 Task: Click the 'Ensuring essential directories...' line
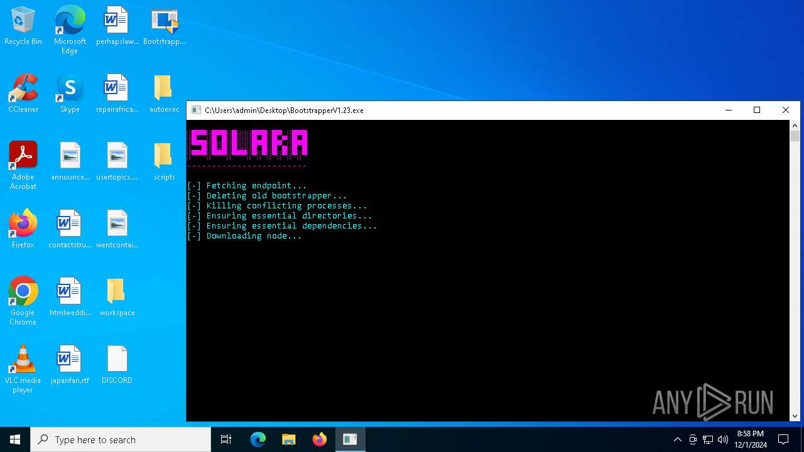280,216
